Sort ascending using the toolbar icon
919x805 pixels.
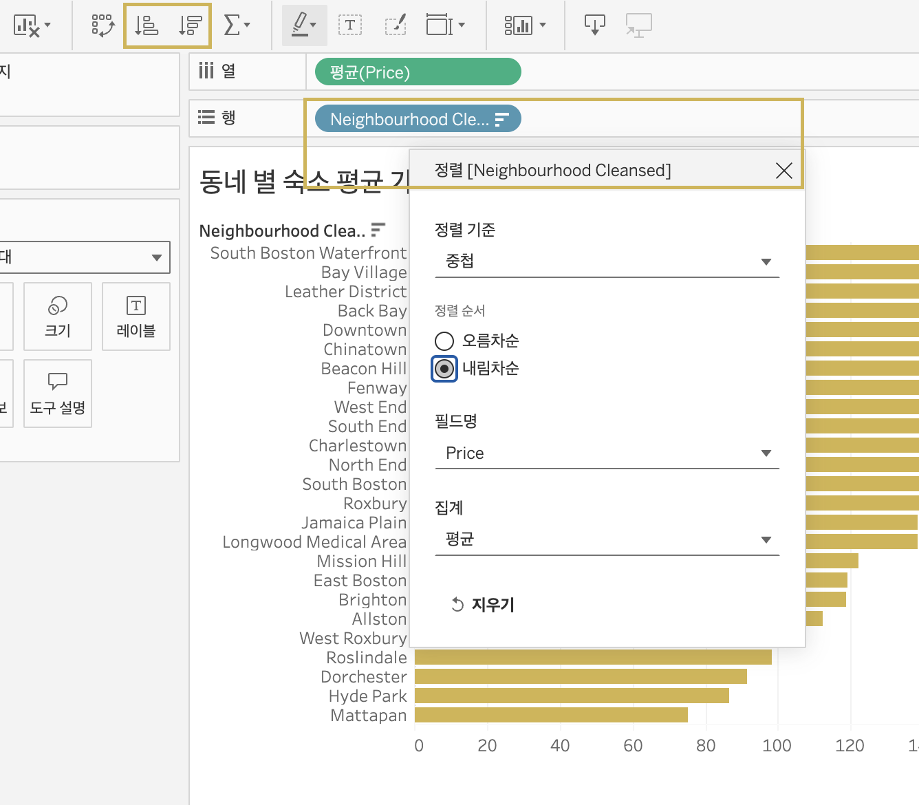pos(146,25)
